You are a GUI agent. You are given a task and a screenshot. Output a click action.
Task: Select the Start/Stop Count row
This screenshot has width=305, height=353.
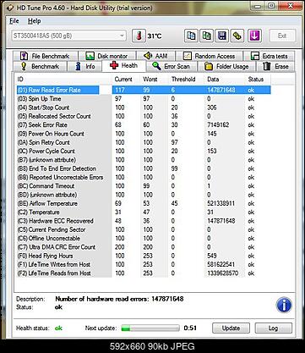click(x=144, y=108)
